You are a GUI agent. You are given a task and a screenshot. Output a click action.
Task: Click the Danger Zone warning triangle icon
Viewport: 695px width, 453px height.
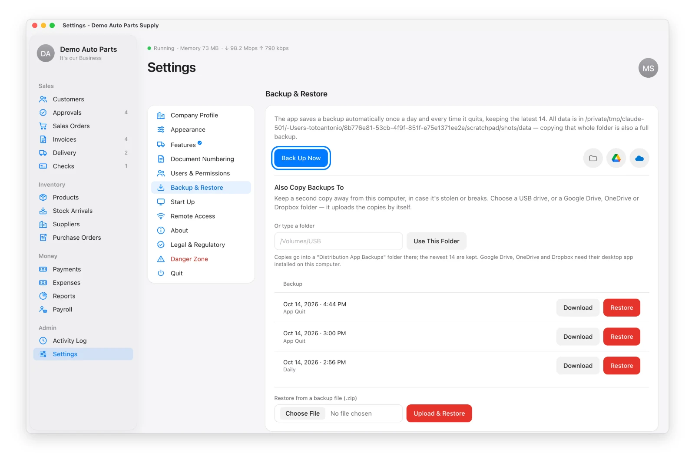coord(161,259)
